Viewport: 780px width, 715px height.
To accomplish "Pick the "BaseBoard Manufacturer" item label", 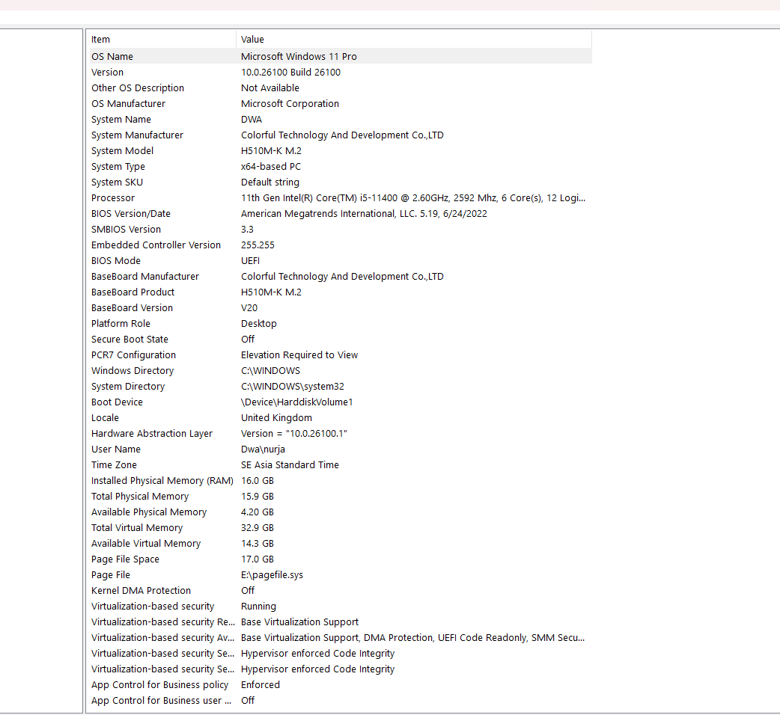I will [x=144, y=276].
